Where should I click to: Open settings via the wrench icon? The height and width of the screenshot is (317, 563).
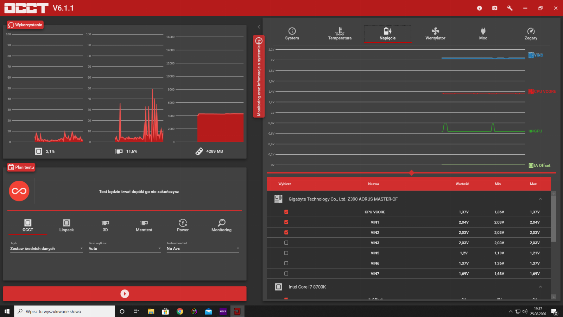510,8
